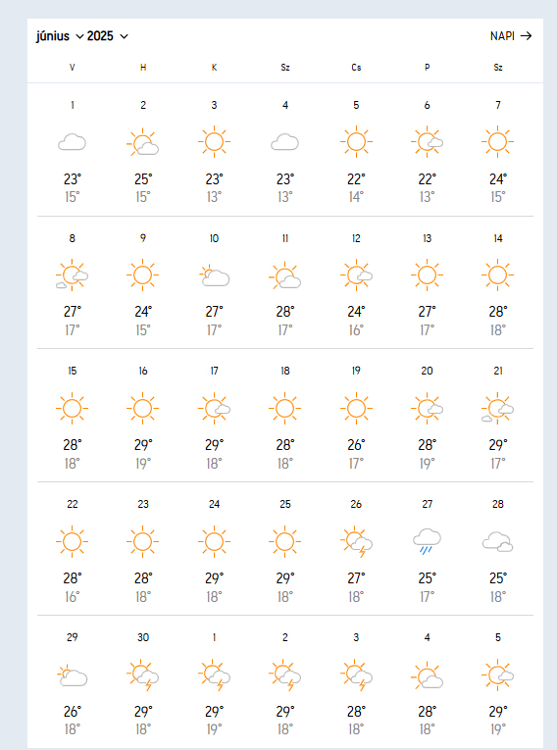The height and width of the screenshot is (750, 557).
Task: Click the NAPI arrow icon
Action: (x=526, y=36)
